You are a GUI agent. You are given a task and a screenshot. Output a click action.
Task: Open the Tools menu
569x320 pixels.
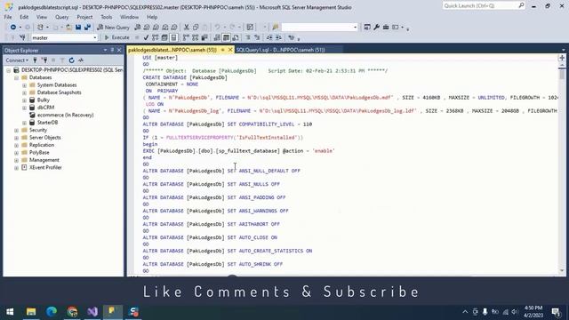(107, 17)
